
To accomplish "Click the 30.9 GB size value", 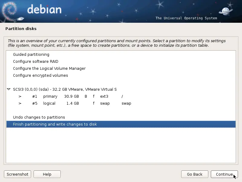I will 71,96.
